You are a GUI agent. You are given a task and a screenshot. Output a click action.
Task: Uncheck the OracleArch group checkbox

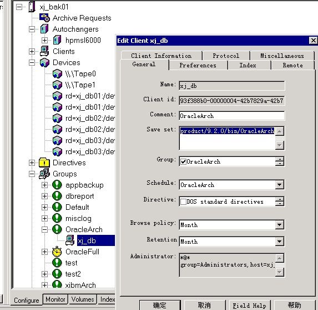point(183,162)
